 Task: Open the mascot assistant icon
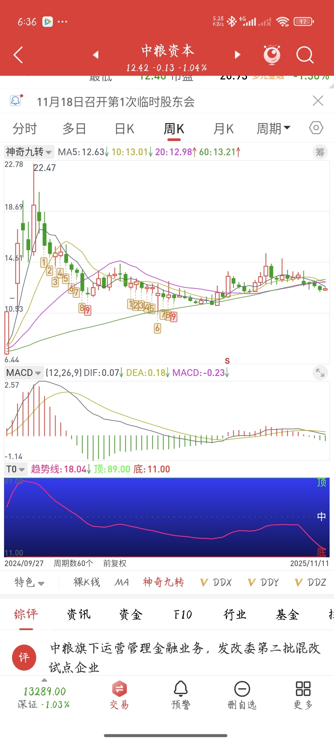click(x=272, y=55)
